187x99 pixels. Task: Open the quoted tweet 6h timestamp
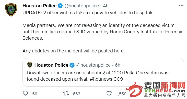coord(118,65)
